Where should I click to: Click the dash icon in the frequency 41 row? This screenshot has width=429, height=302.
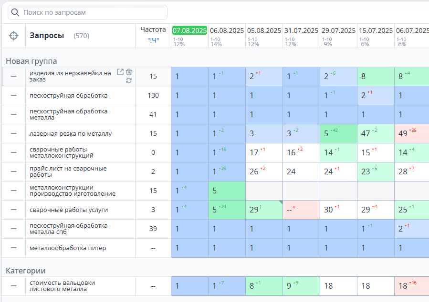coord(14,114)
